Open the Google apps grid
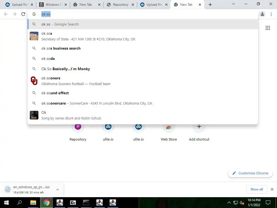 point(268,28)
